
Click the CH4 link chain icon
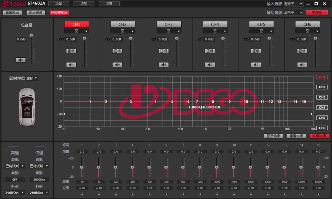[x=200, y=39]
